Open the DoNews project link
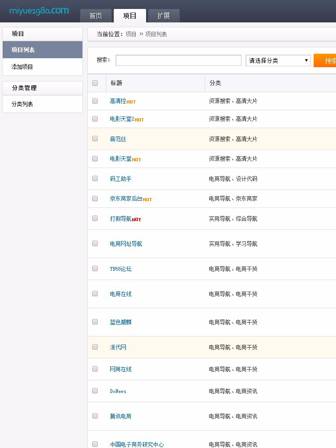The width and height of the screenshot is (336, 448). (x=118, y=391)
